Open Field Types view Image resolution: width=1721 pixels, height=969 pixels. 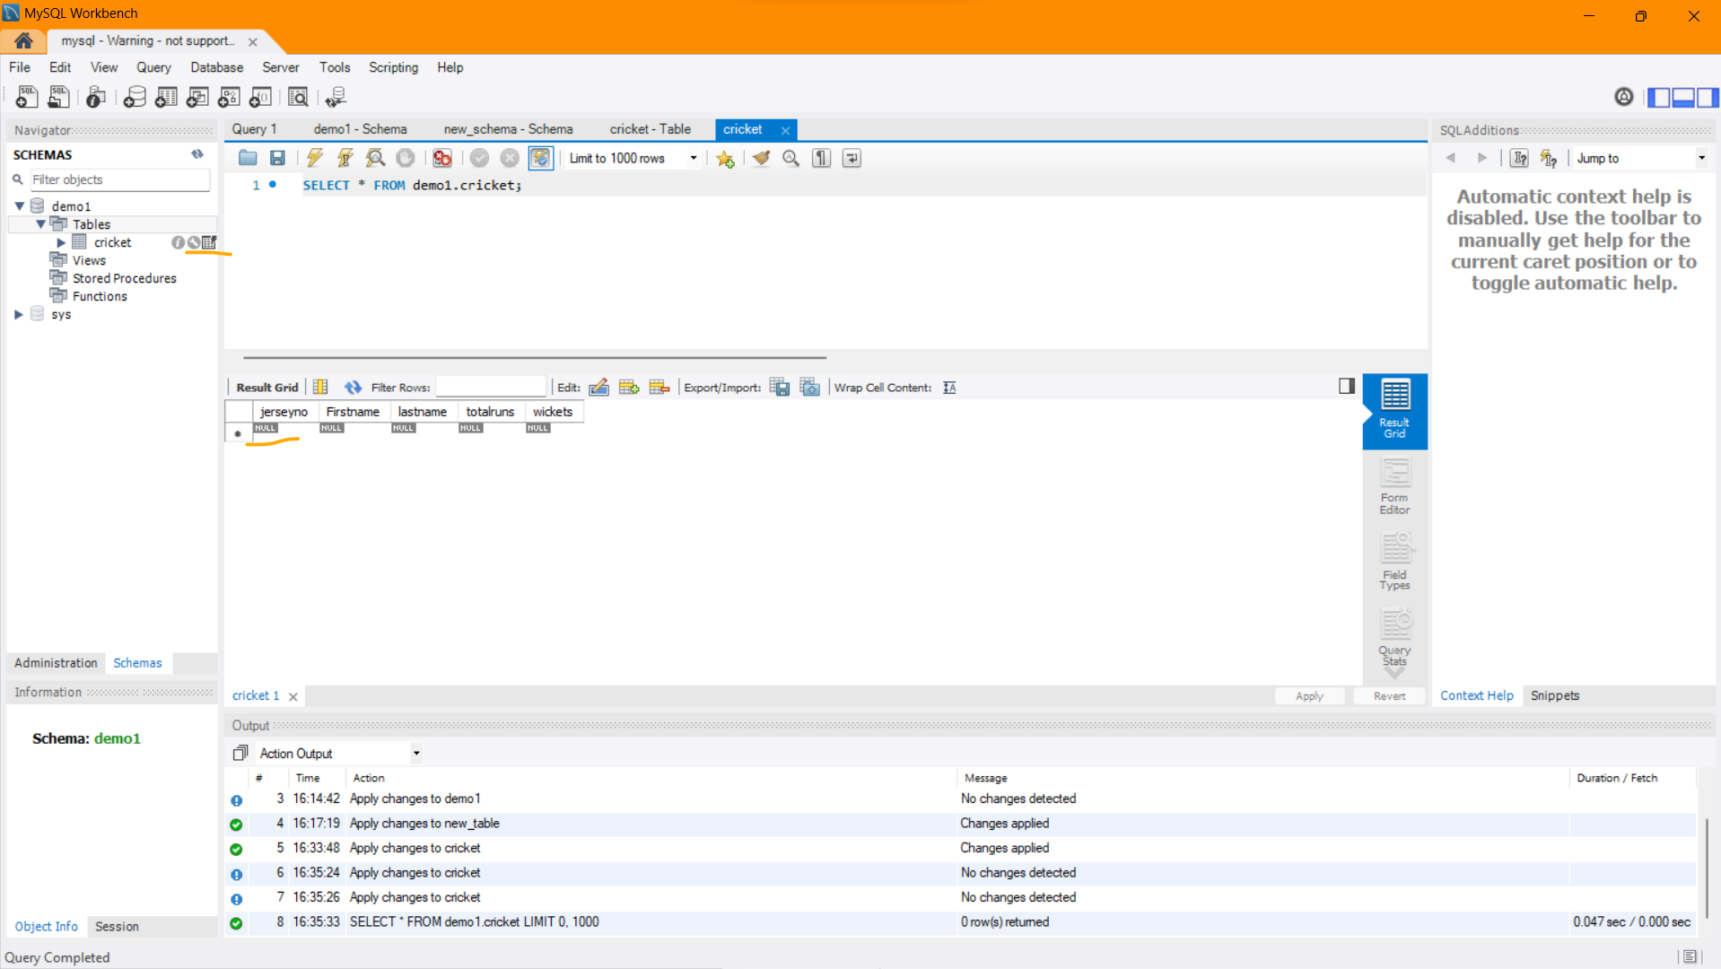click(x=1394, y=562)
